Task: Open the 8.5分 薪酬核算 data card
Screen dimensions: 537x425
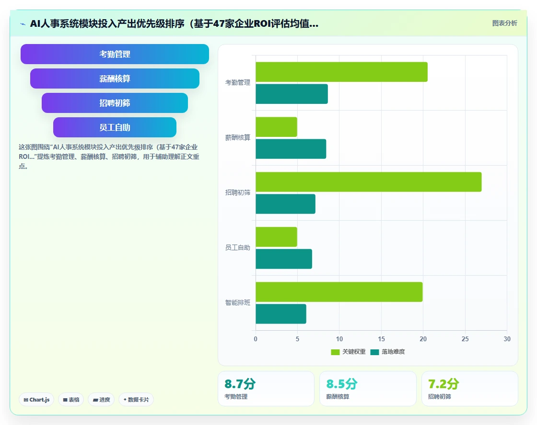Action: tap(368, 389)
